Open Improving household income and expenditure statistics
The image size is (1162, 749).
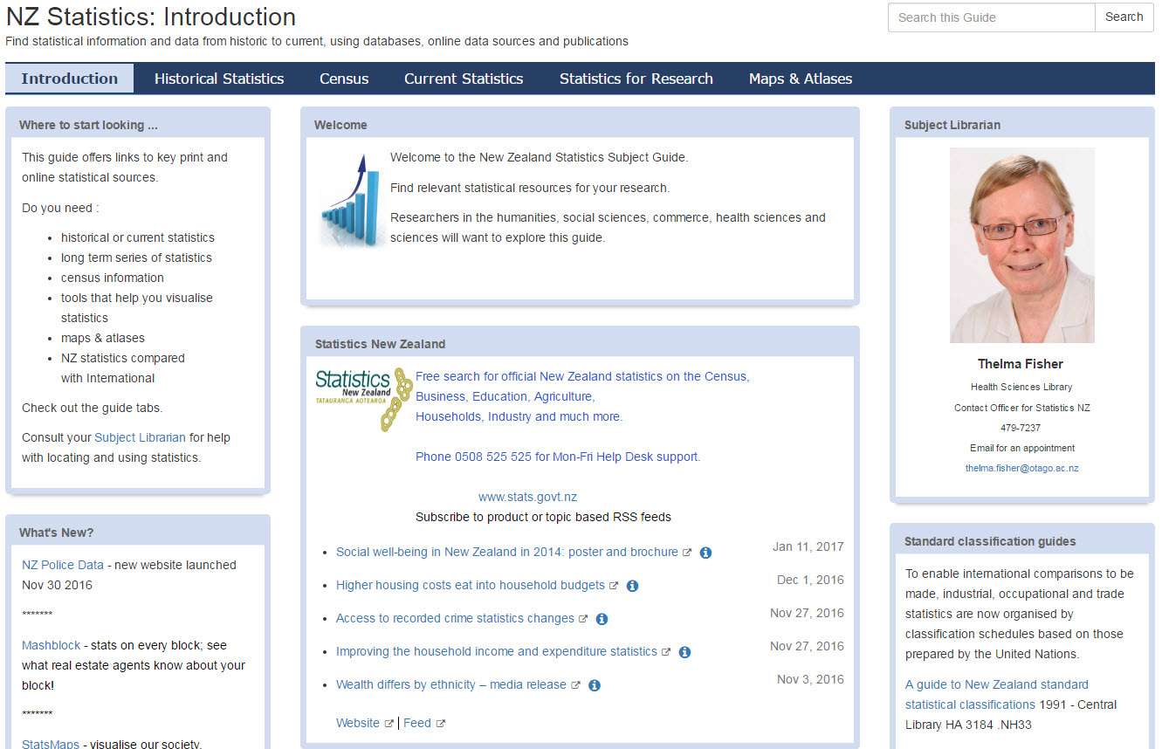497,651
